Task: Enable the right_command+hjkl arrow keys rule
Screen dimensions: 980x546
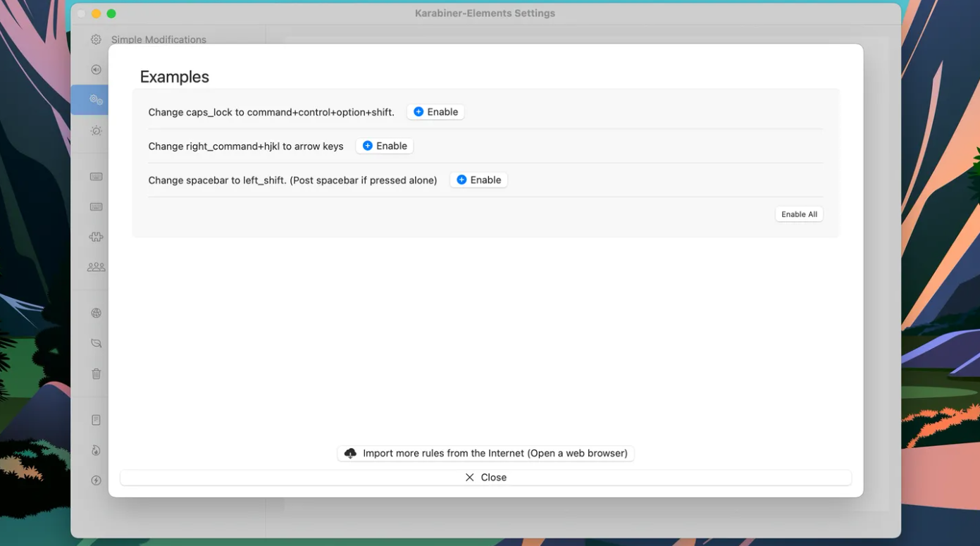Action: [385, 146]
